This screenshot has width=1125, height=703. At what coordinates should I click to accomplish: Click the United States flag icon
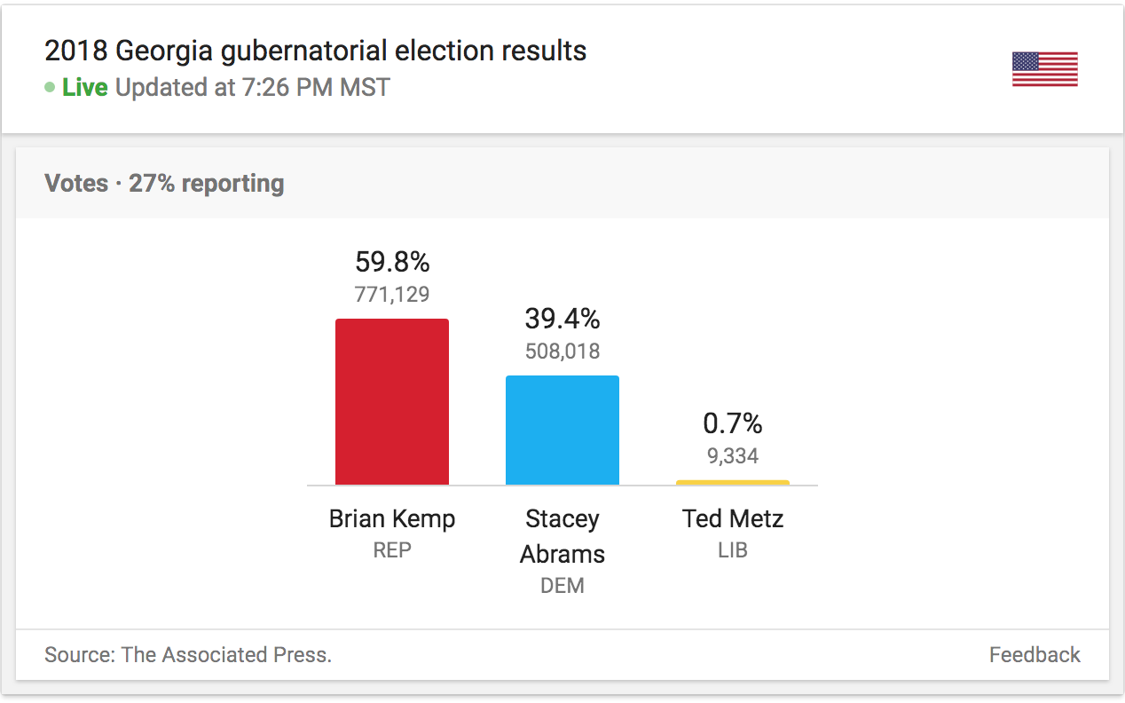pyautogui.click(x=1044, y=69)
